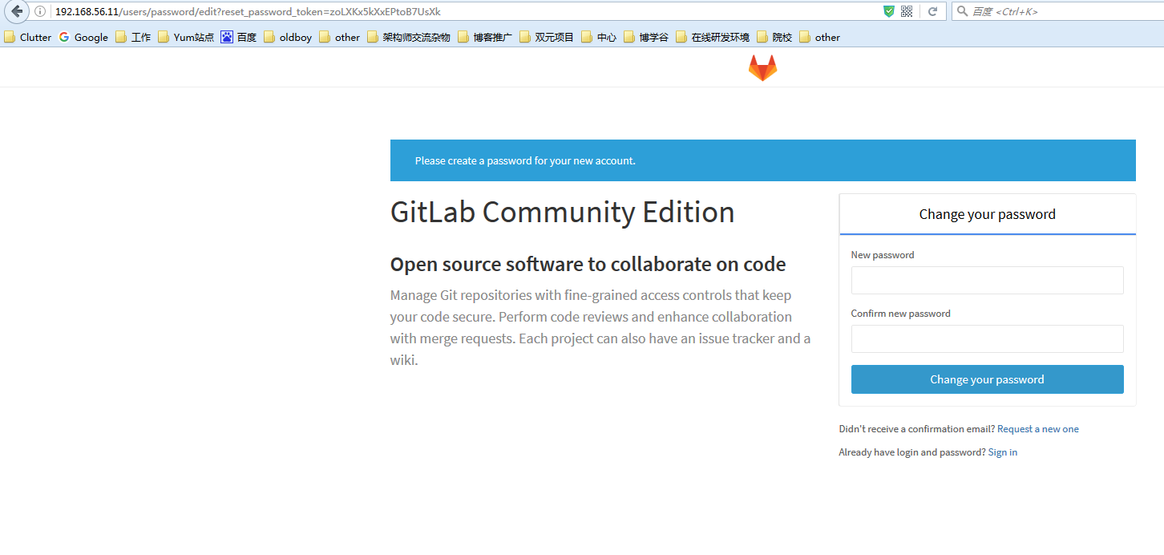Click the green shield security icon
This screenshot has width=1164, height=555.
888,11
